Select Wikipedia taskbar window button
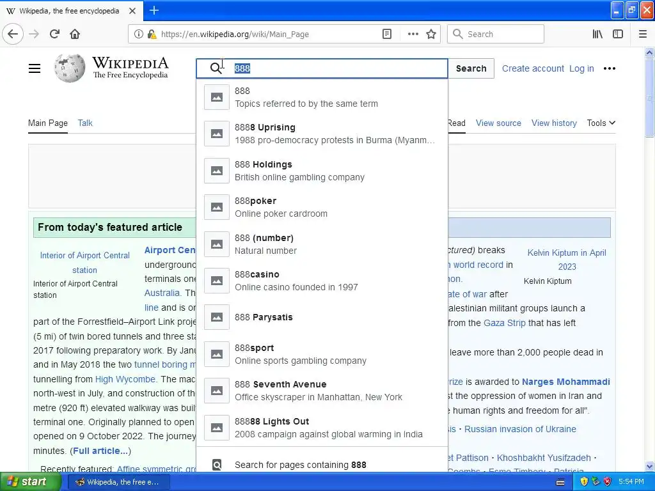This screenshot has height=491, width=655. coord(118,482)
